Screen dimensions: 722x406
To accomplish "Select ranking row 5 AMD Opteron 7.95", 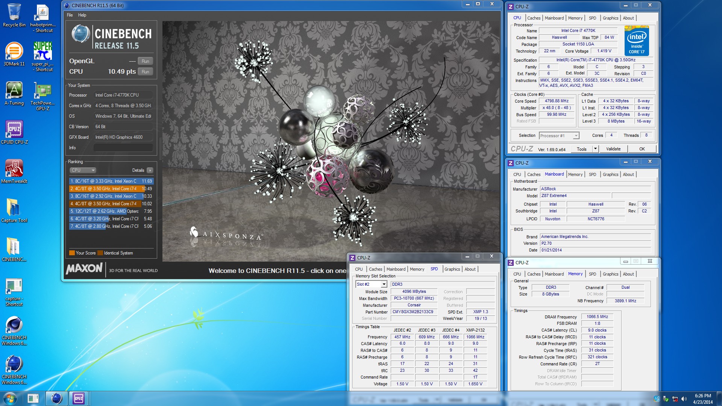I will click(x=111, y=211).
